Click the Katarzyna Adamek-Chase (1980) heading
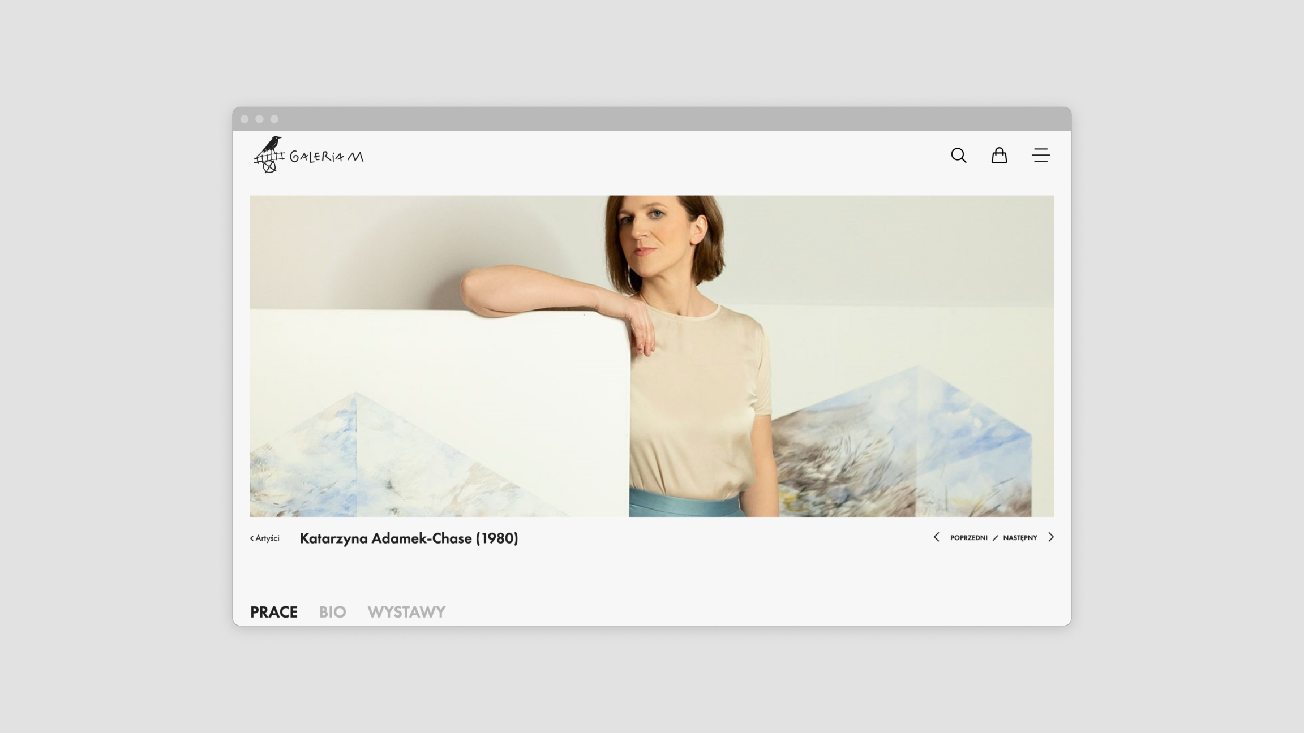Image resolution: width=1304 pixels, height=733 pixels. pos(409,538)
